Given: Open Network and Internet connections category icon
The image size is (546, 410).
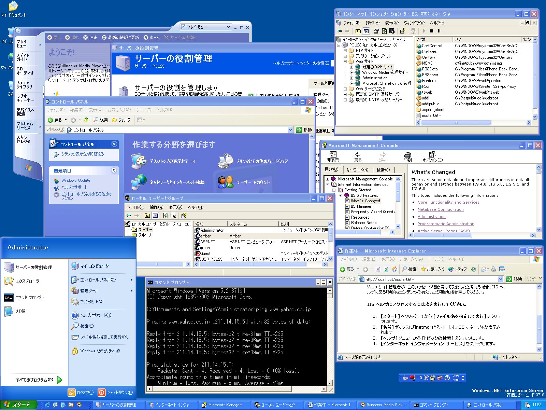Looking at the screenshot, I should [x=139, y=182].
